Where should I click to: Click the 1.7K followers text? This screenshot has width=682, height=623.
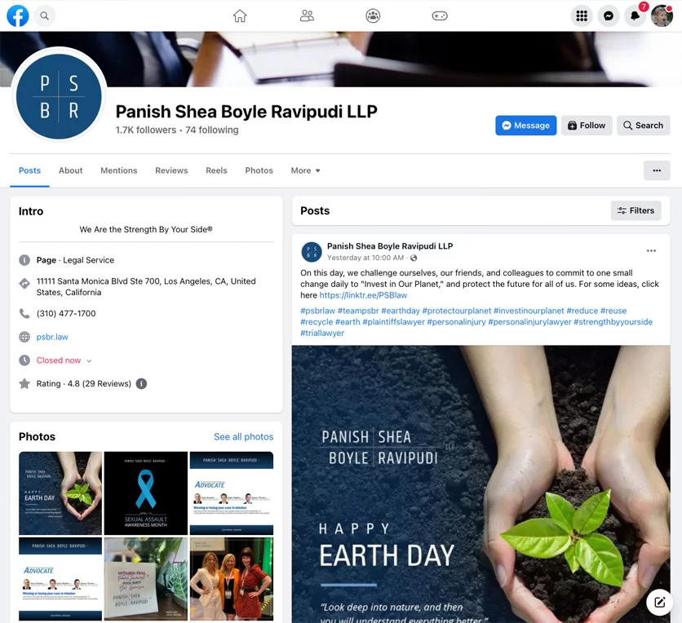(x=146, y=130)
